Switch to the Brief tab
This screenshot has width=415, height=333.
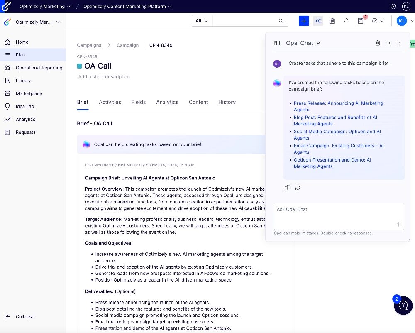pos(83,102)
